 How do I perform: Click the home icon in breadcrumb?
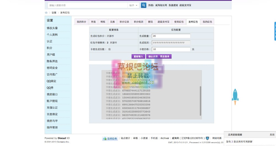click(x=46, y=13)
